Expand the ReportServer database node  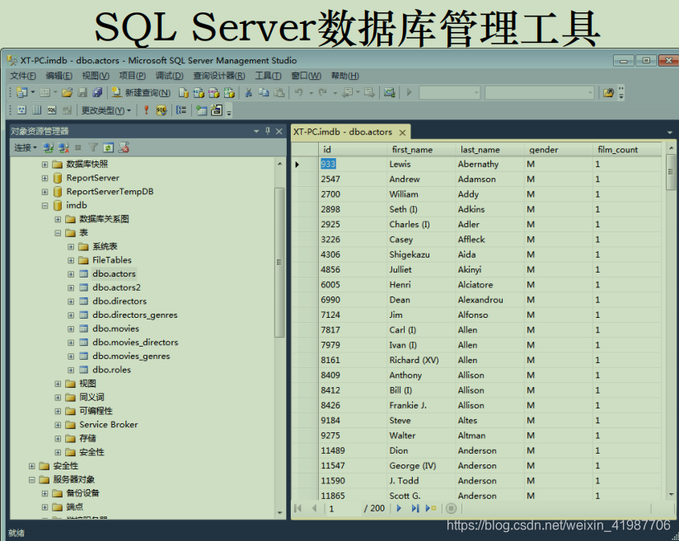(44, 179)
